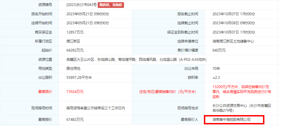283x126 pixels.
Task: Click the 最高报价 label
Action: [x=45, y=120]
